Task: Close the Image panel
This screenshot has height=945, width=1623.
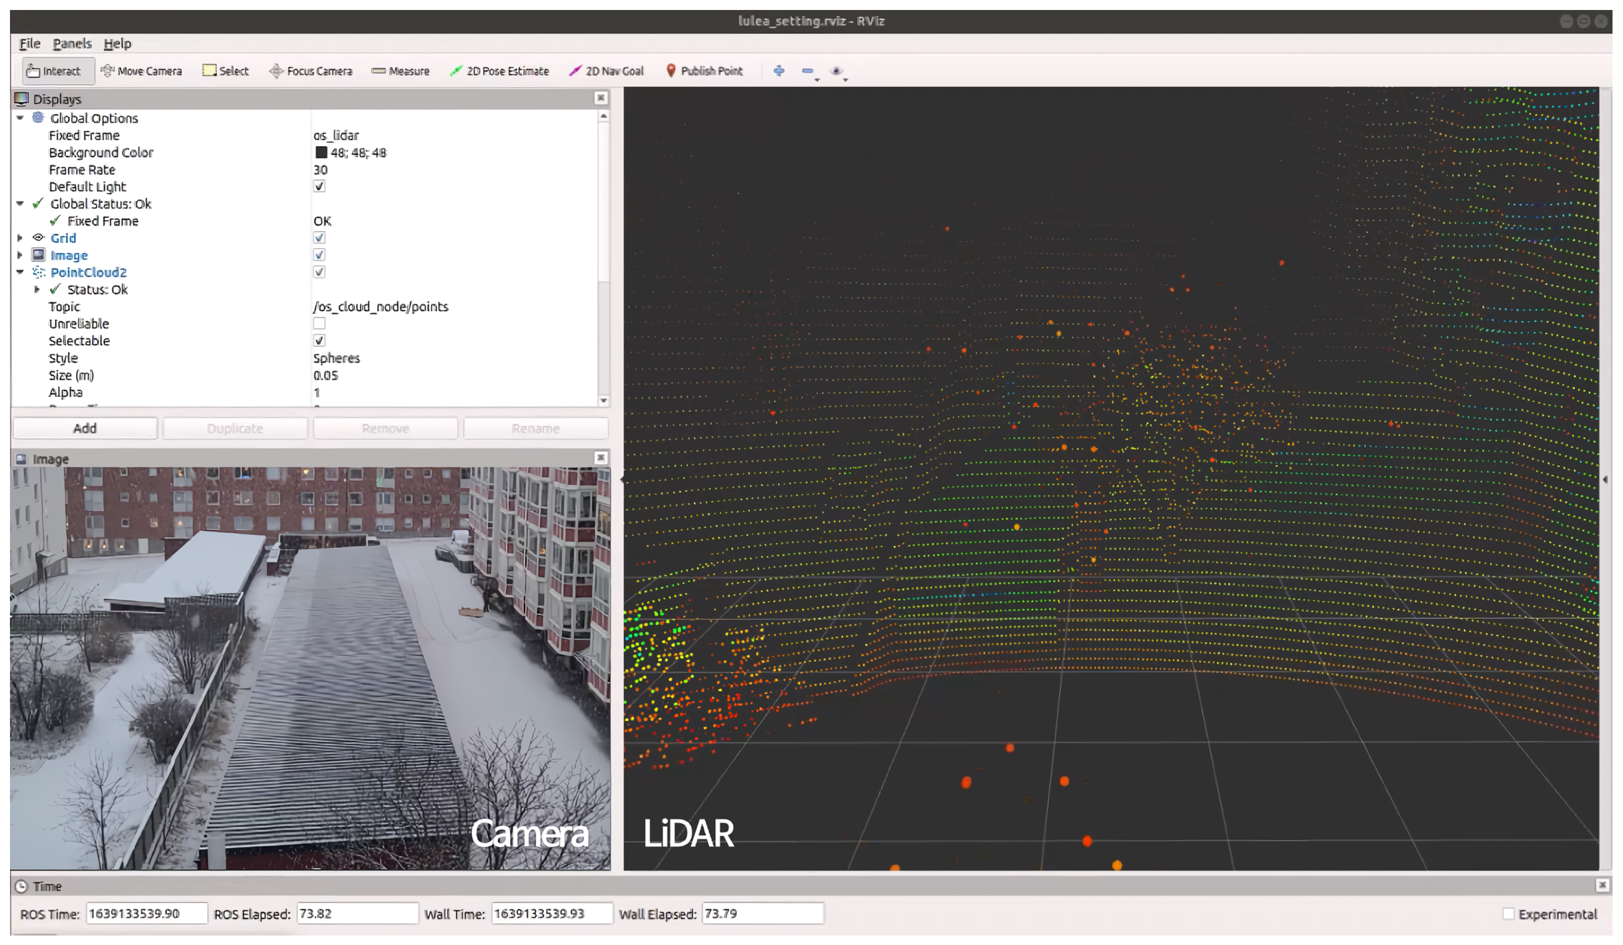Action: pyautogui.click(x=601, y=458)
